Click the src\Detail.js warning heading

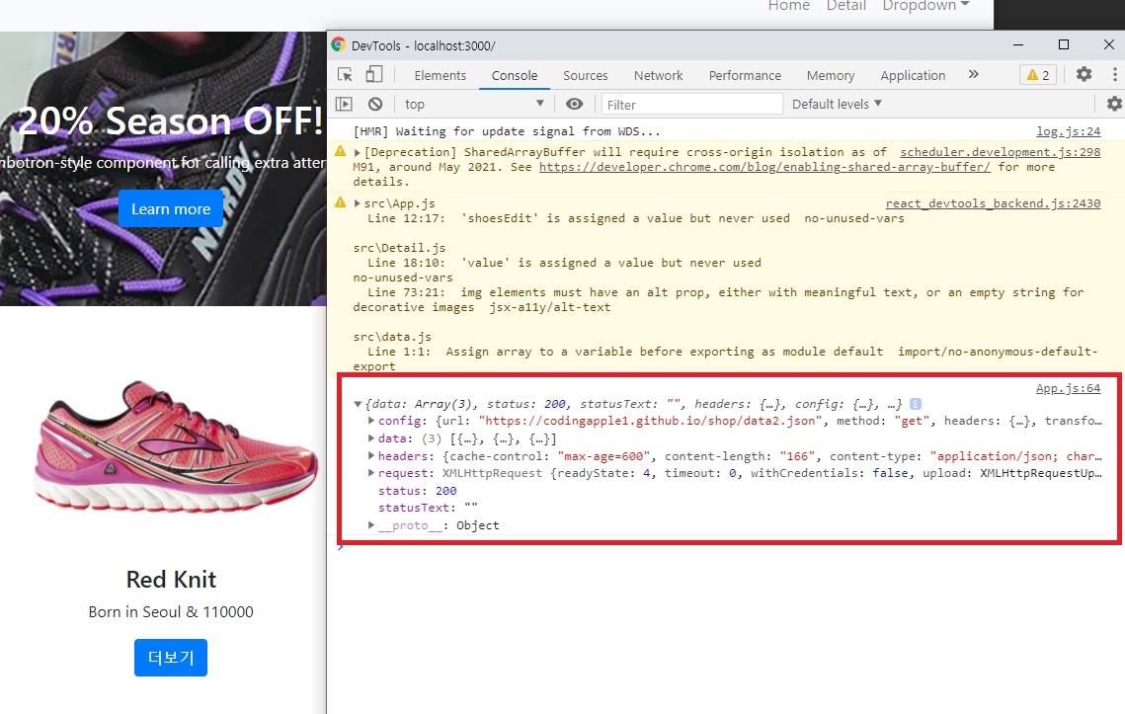[x=399, y=248]
